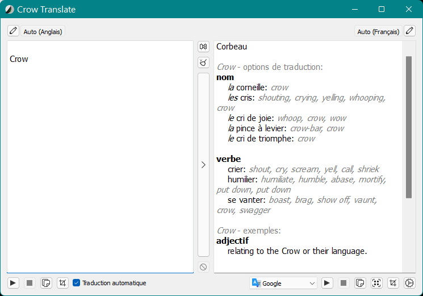
Task: Play the source text speech
Action: 13,283
